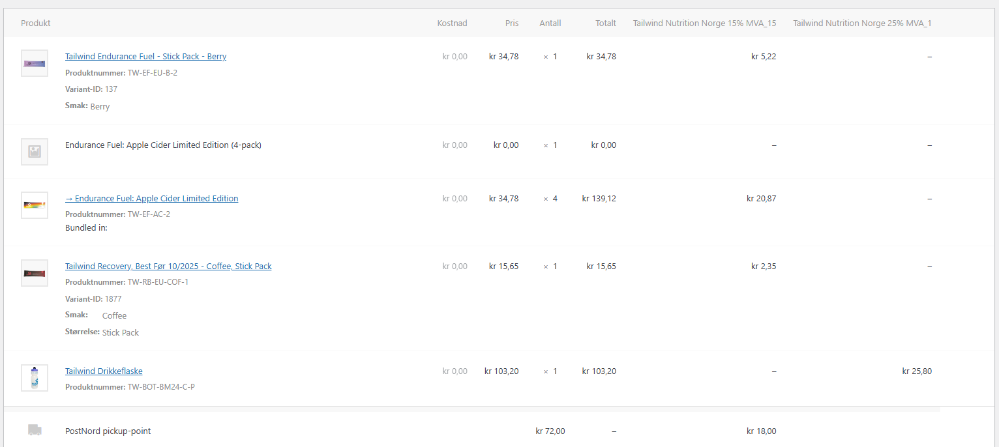Open Tailwind Recovery Coffee Stick Pack link
999x447 pixels.
pos(168,267)
